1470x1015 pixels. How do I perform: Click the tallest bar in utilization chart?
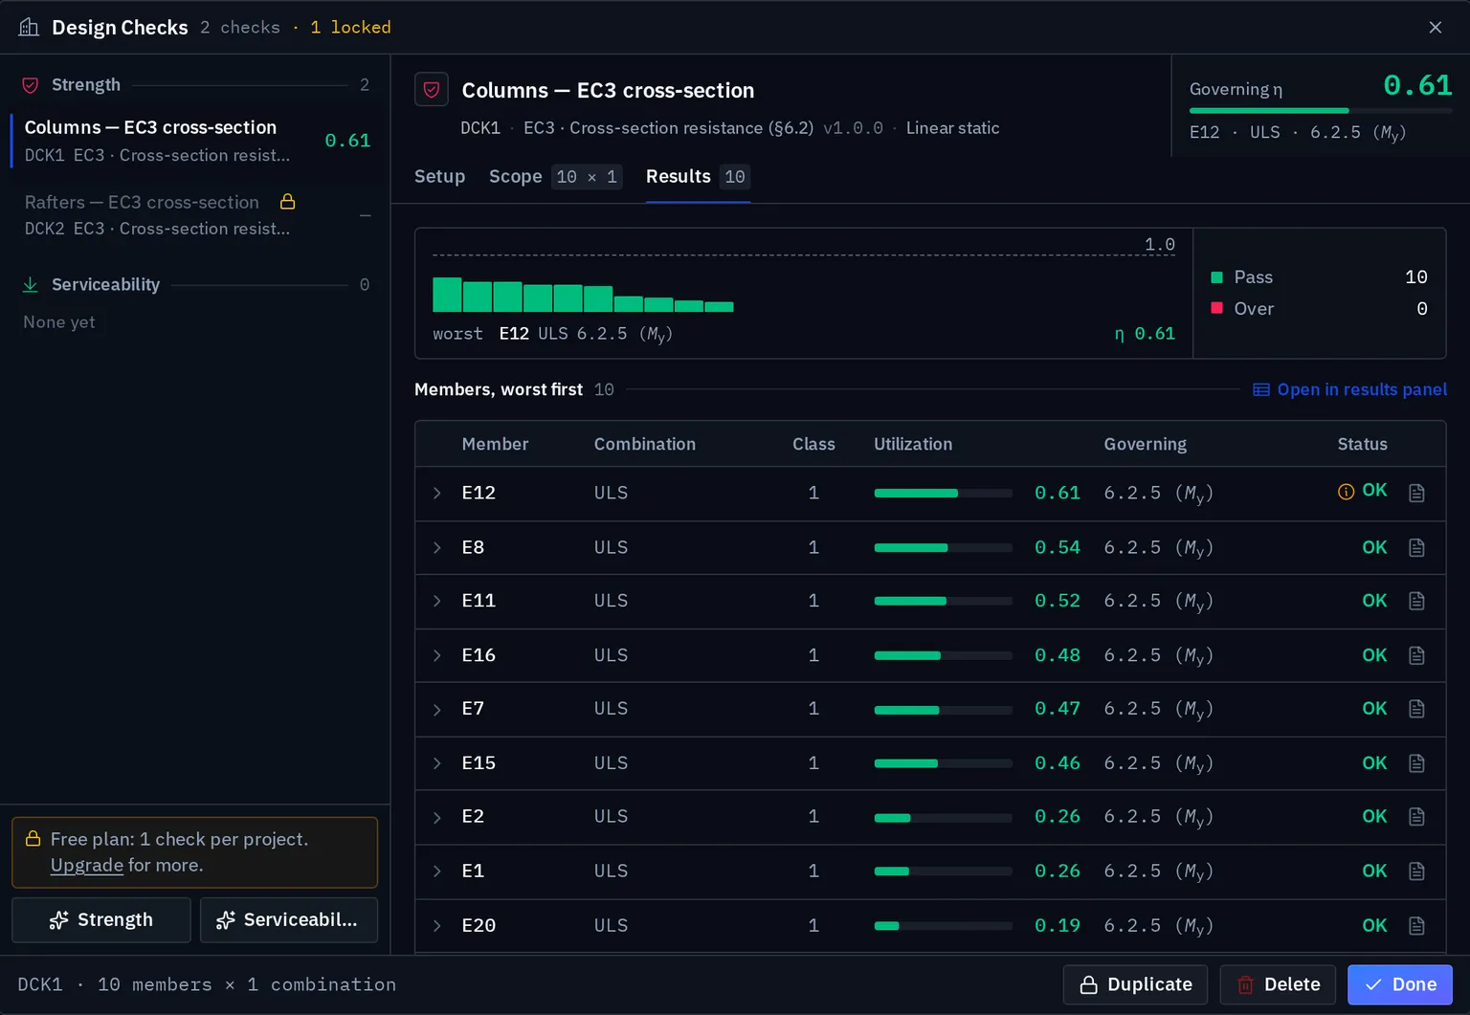pyautogui.click(x=447, y=295)
